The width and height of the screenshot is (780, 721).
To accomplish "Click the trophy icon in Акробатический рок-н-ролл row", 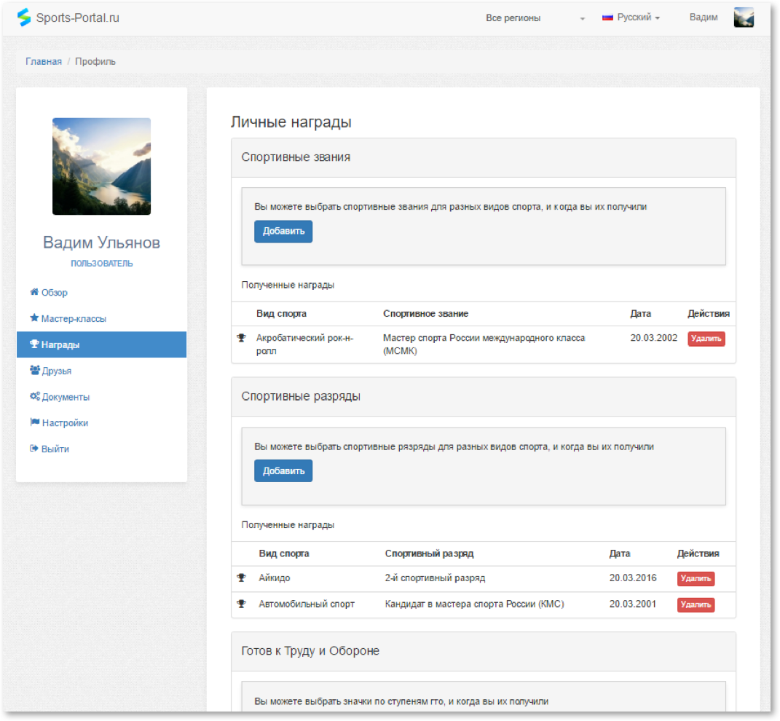I will click(242, 338).
